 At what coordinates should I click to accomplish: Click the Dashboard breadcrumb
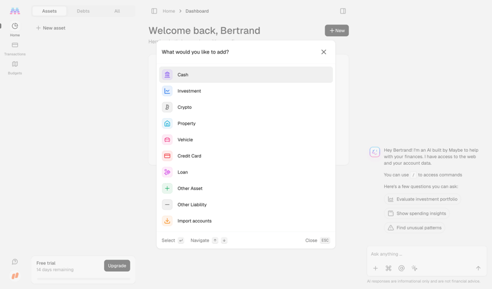(x=197, y=11)
